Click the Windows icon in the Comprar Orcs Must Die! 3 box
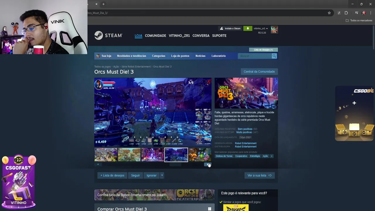This screenshot has width=375, height=211. [x=209, y=209]
